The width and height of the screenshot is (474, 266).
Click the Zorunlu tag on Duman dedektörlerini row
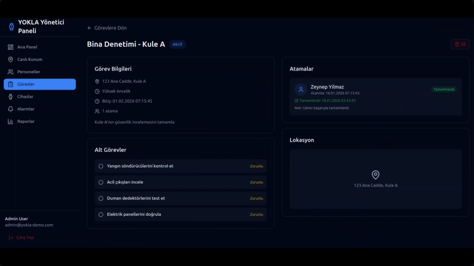pyautogui.click(x=256, y=198)
